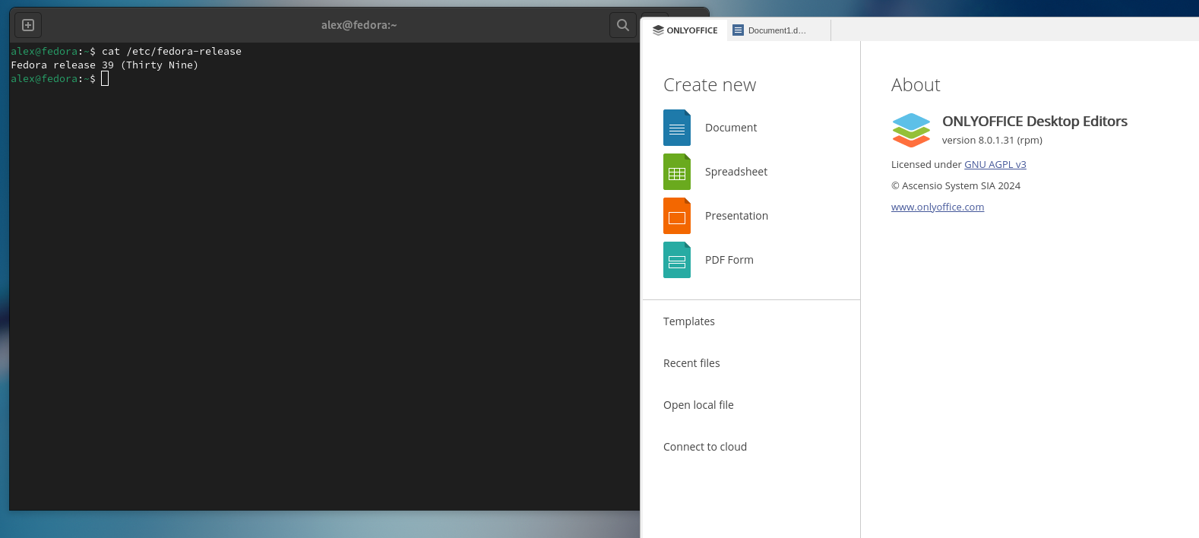
Task: Click the teal PDF Form file icon
Action: (677, 260)
